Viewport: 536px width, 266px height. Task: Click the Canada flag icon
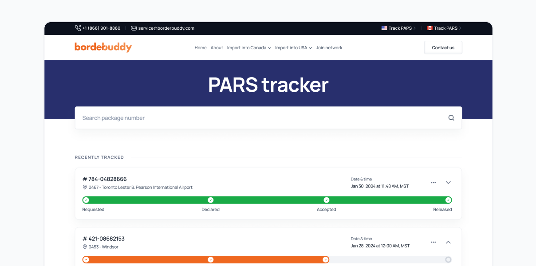click(430, 28)
